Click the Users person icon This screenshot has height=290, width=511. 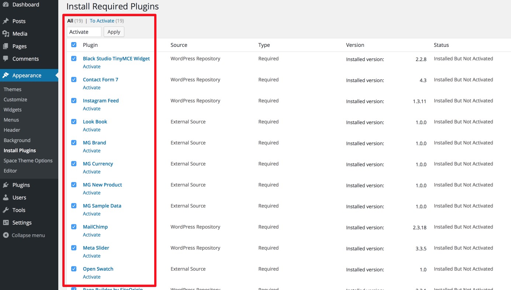point(6,197)
